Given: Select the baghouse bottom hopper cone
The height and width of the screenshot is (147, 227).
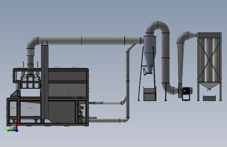Looking at the screenshot, I should pos(209,86).
